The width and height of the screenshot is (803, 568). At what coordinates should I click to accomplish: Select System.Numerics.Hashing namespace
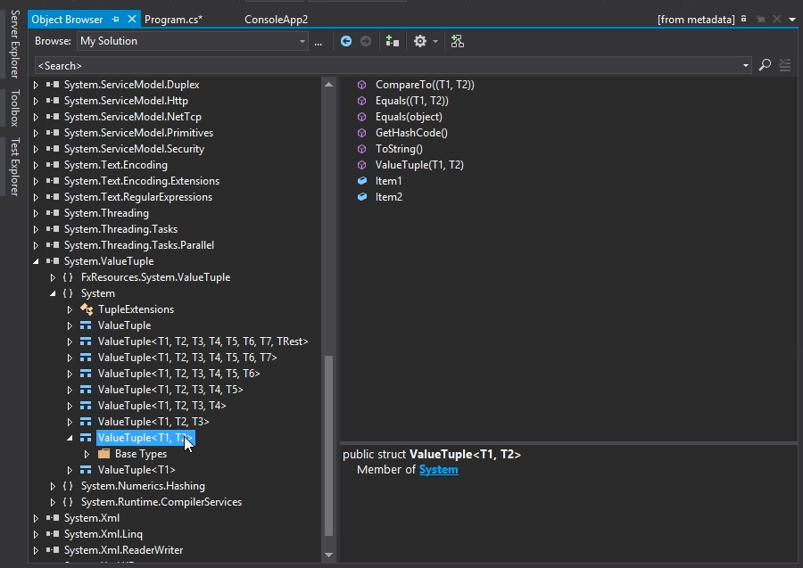tap(143, 486)
